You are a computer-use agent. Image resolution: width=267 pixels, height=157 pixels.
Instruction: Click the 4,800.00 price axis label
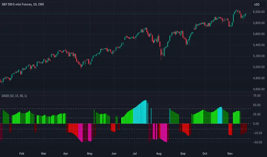click(x=259, y=78)
